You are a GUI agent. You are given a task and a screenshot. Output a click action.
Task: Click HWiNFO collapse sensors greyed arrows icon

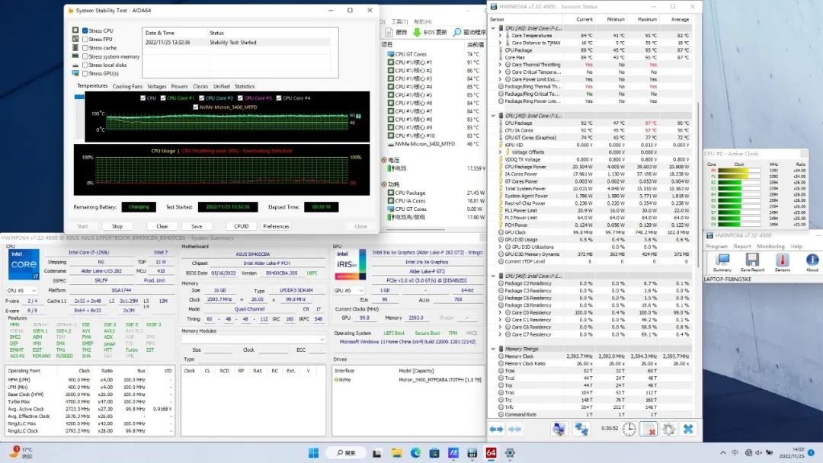[515, 429]
